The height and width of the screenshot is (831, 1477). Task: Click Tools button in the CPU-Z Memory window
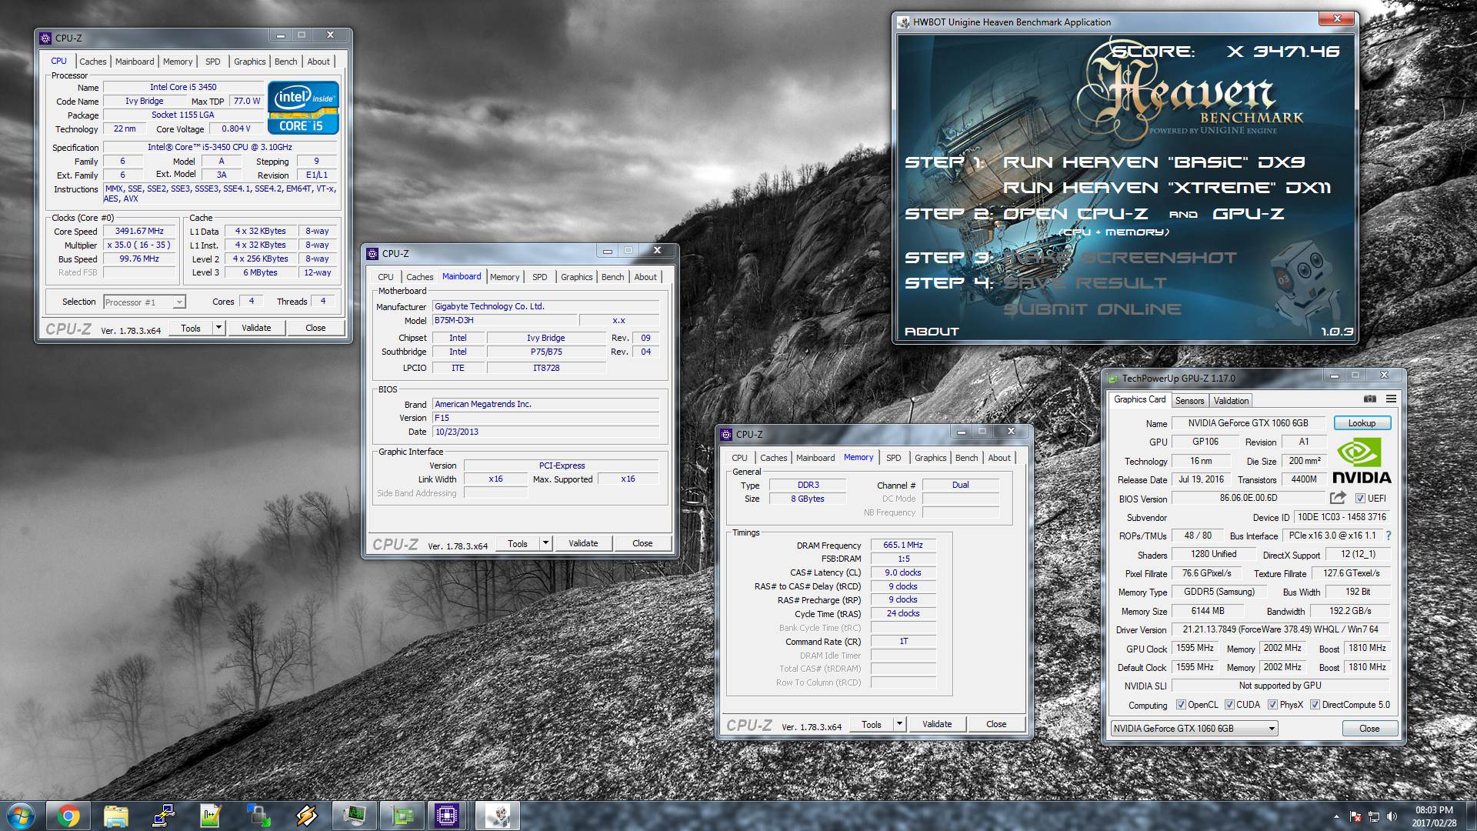pyautogui.click(x=872, y=724)
